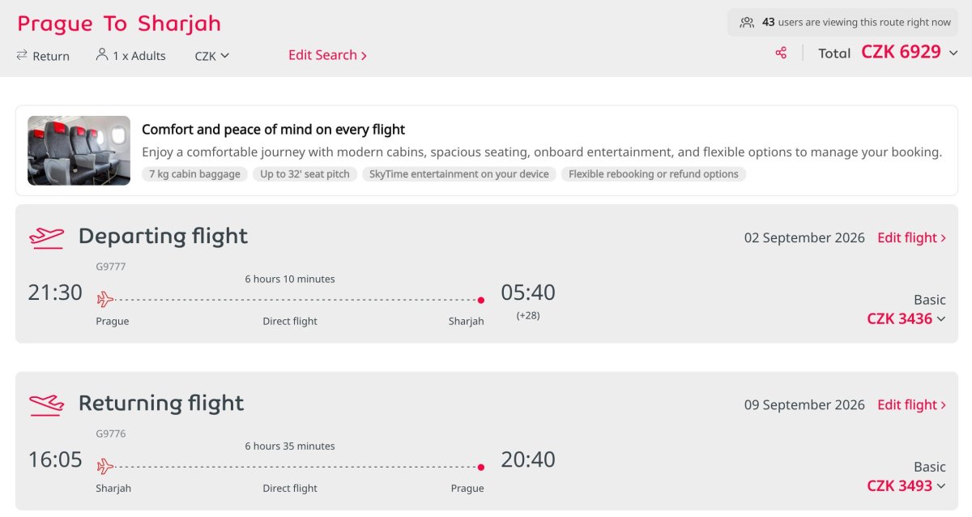
Task: Click red plane icon on Sharjah departure line
Action: point(105,467)
